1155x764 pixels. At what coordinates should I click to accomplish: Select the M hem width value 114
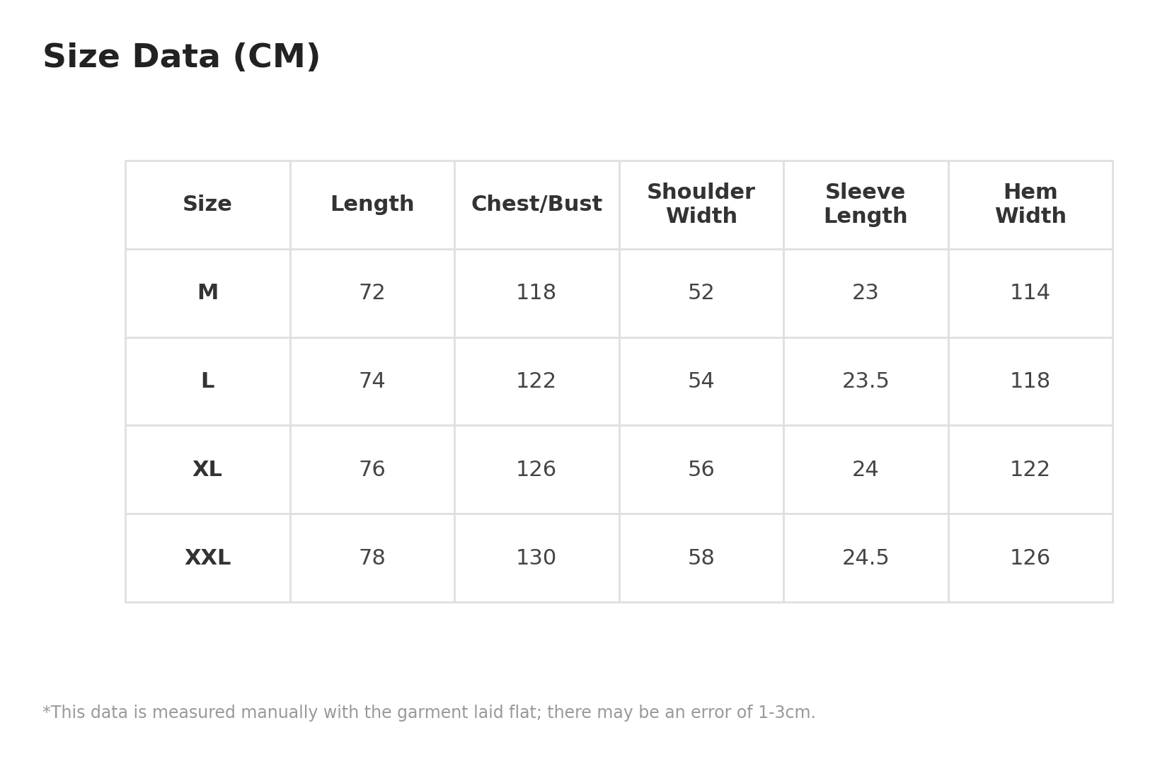pyautogui.click(x=1030, y=293)
